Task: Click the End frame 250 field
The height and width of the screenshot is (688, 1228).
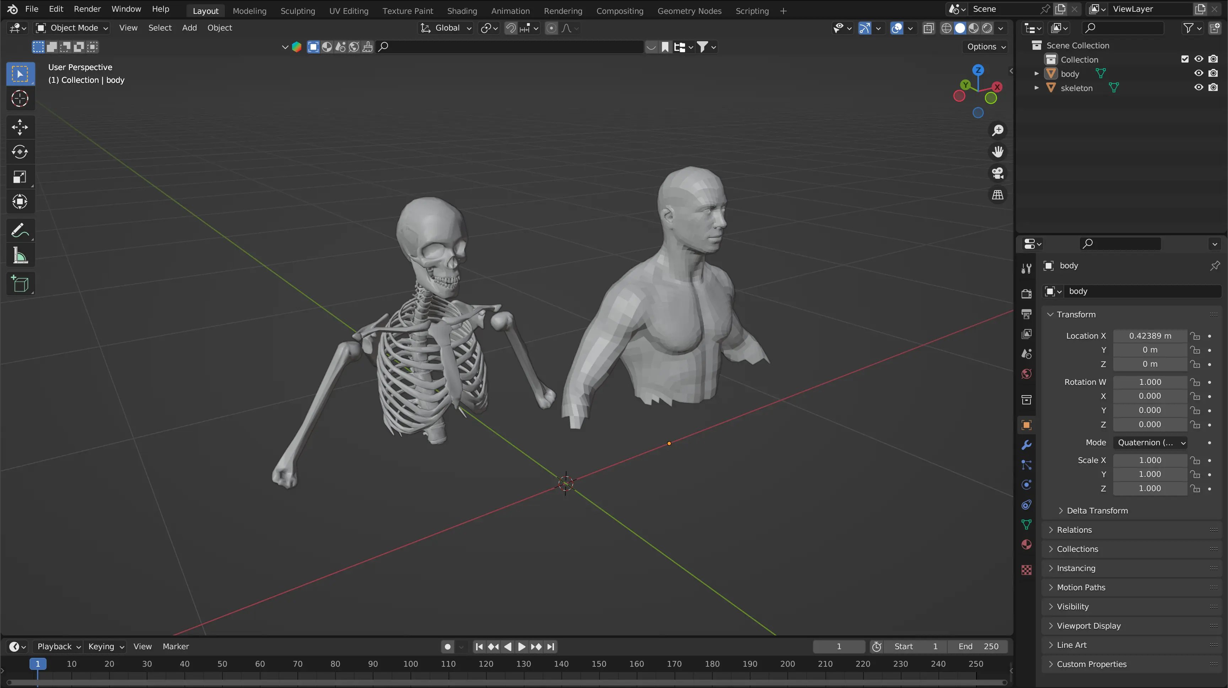Action: (977, 646)
